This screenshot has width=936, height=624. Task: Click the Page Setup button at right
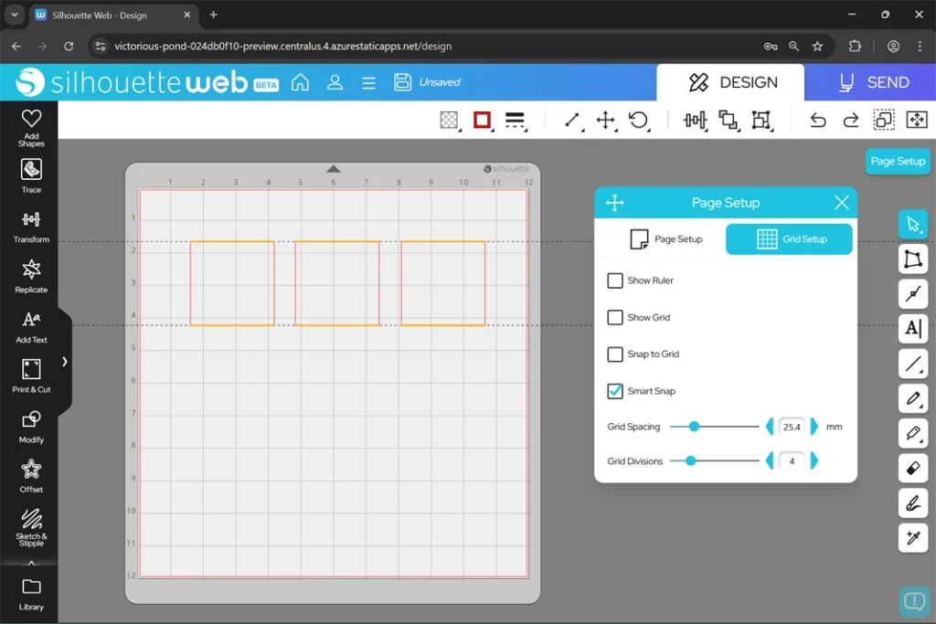tap(898, 161)
